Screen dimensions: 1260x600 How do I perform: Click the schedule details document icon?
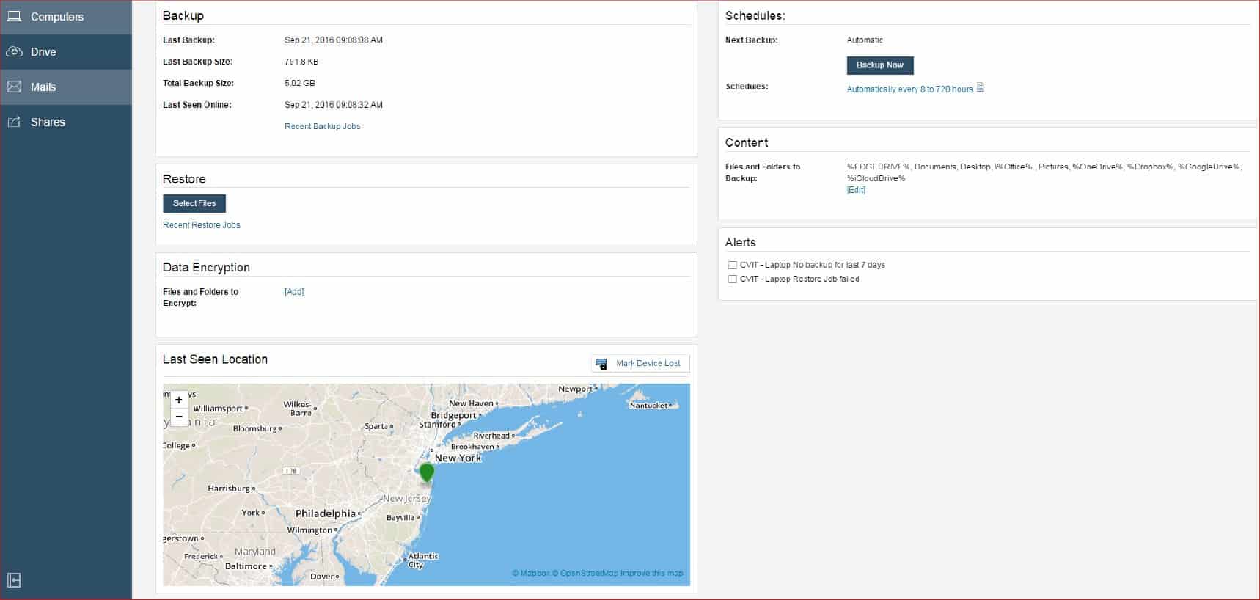(x=981, y=88)
